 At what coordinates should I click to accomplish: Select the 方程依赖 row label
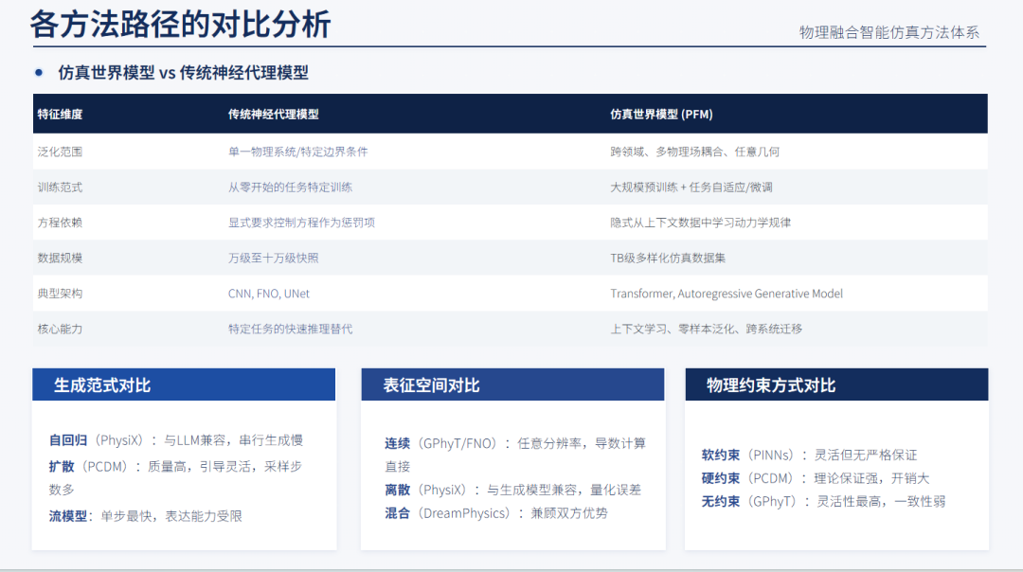60,223
